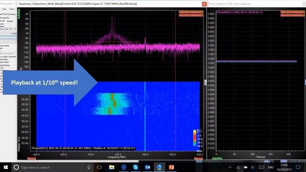Click the Cortana microphone icon
The image size is (306, 172).
[89, 167]
